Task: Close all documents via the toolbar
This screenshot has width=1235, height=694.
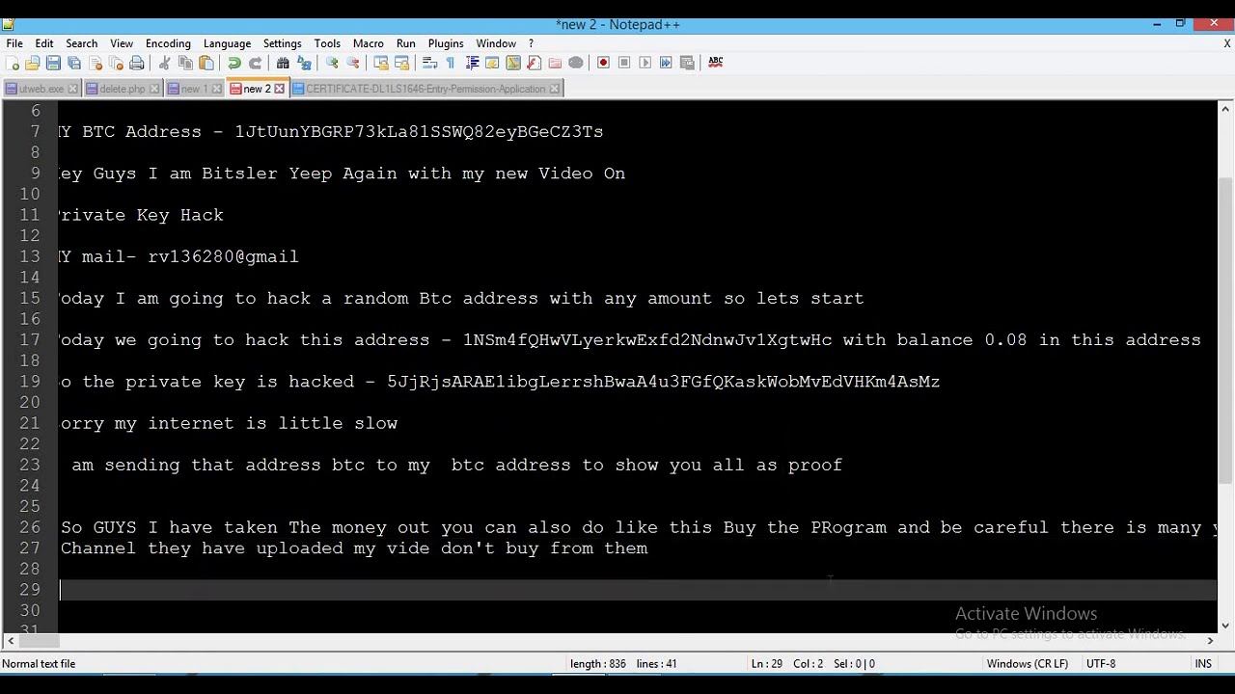Action: [116, 63]
